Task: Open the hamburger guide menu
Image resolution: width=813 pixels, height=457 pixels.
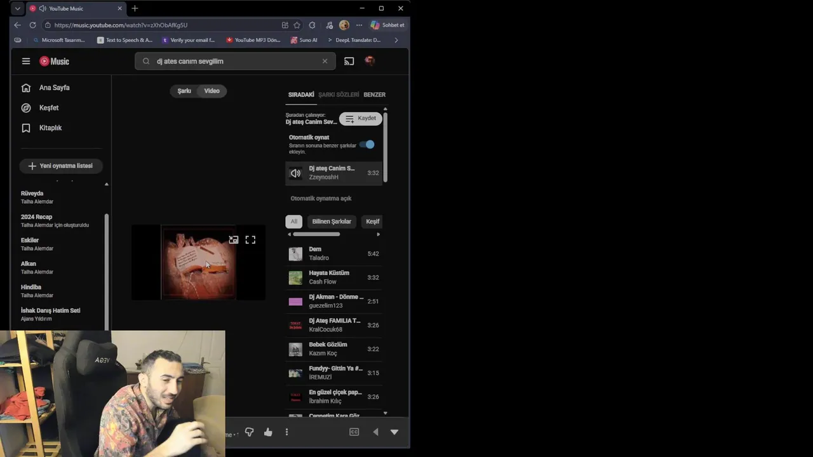Action: tap(26, 61)
